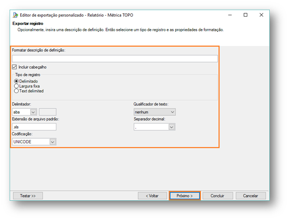Toggle the Incluir cabeçalho checkbox
The height and width of the screenshot is (220, 289).
tap(15, 67)
